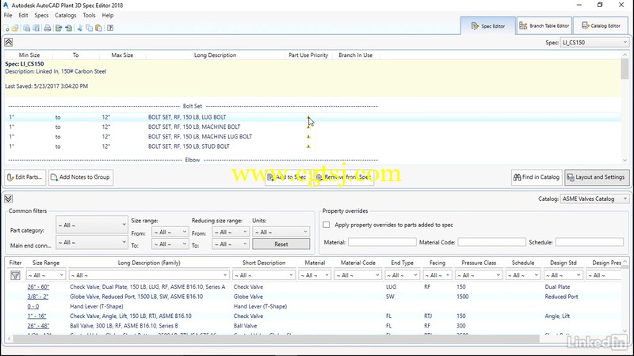Click the New spec toolbar icon
The height and width of the screenshot is (356, 634).
pyautogui.click(x=6, y=28)
